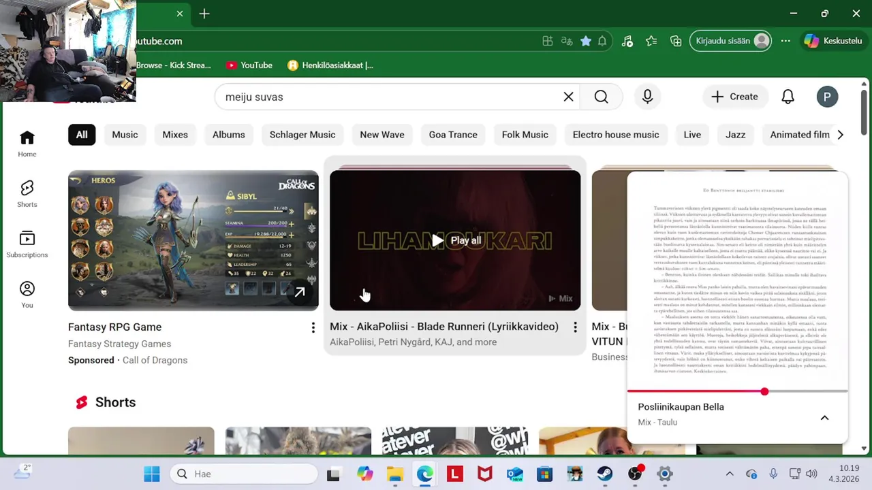872x490 pixels.
Task: Open the red L app in taskbar
Action: [x=454, y=474]
